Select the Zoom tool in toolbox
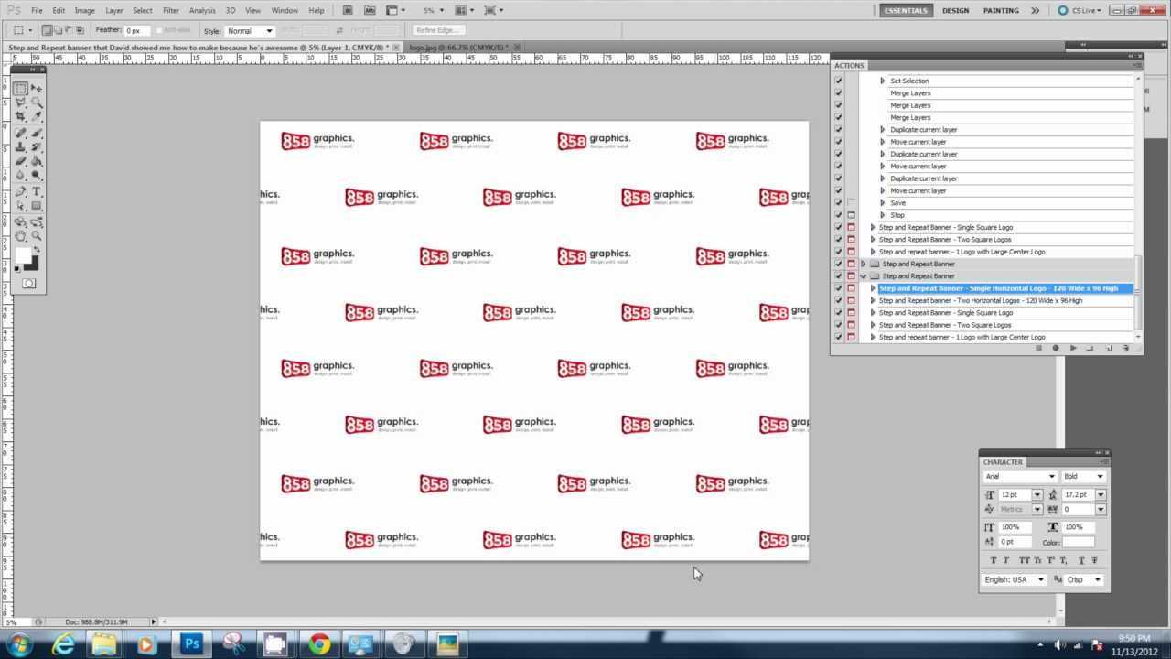 pyautogui.click(x=37, y=235)
